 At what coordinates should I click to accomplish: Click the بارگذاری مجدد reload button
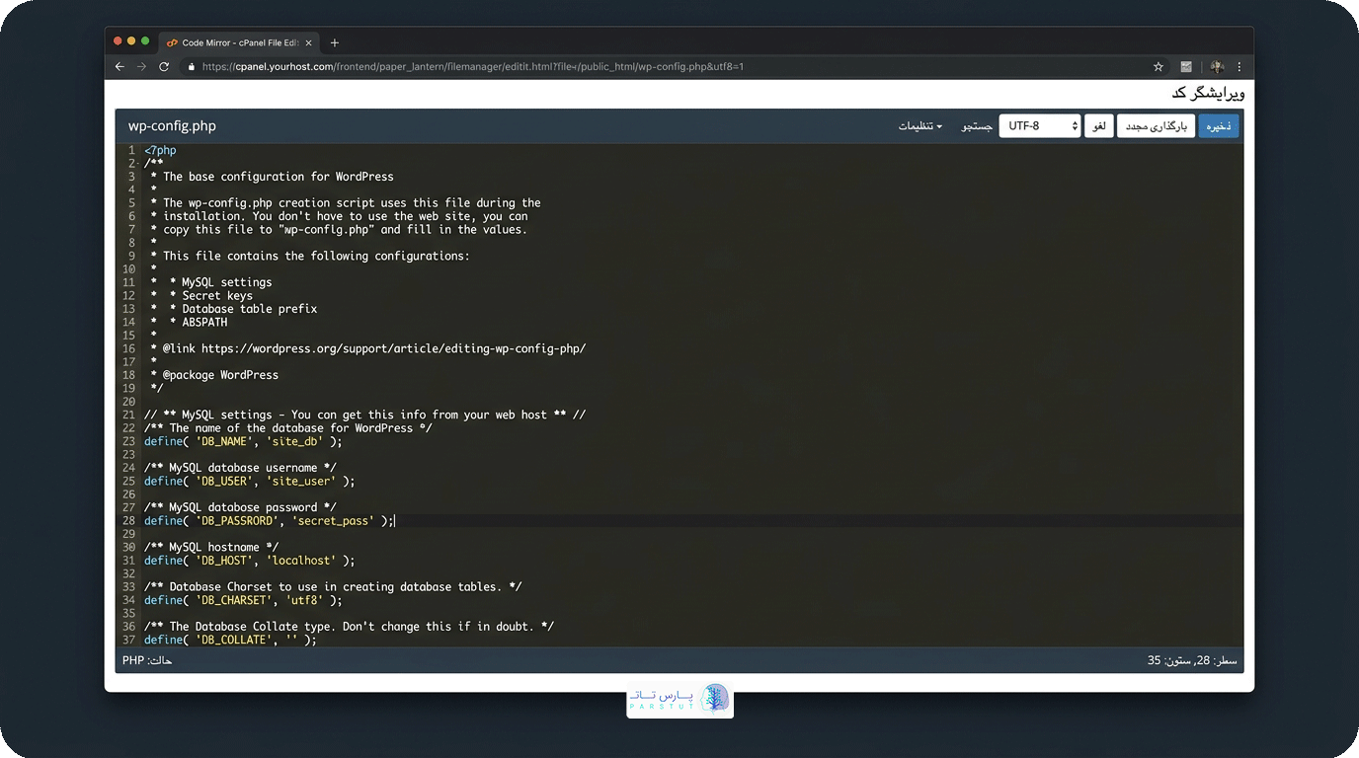(x=1157, y=126)
